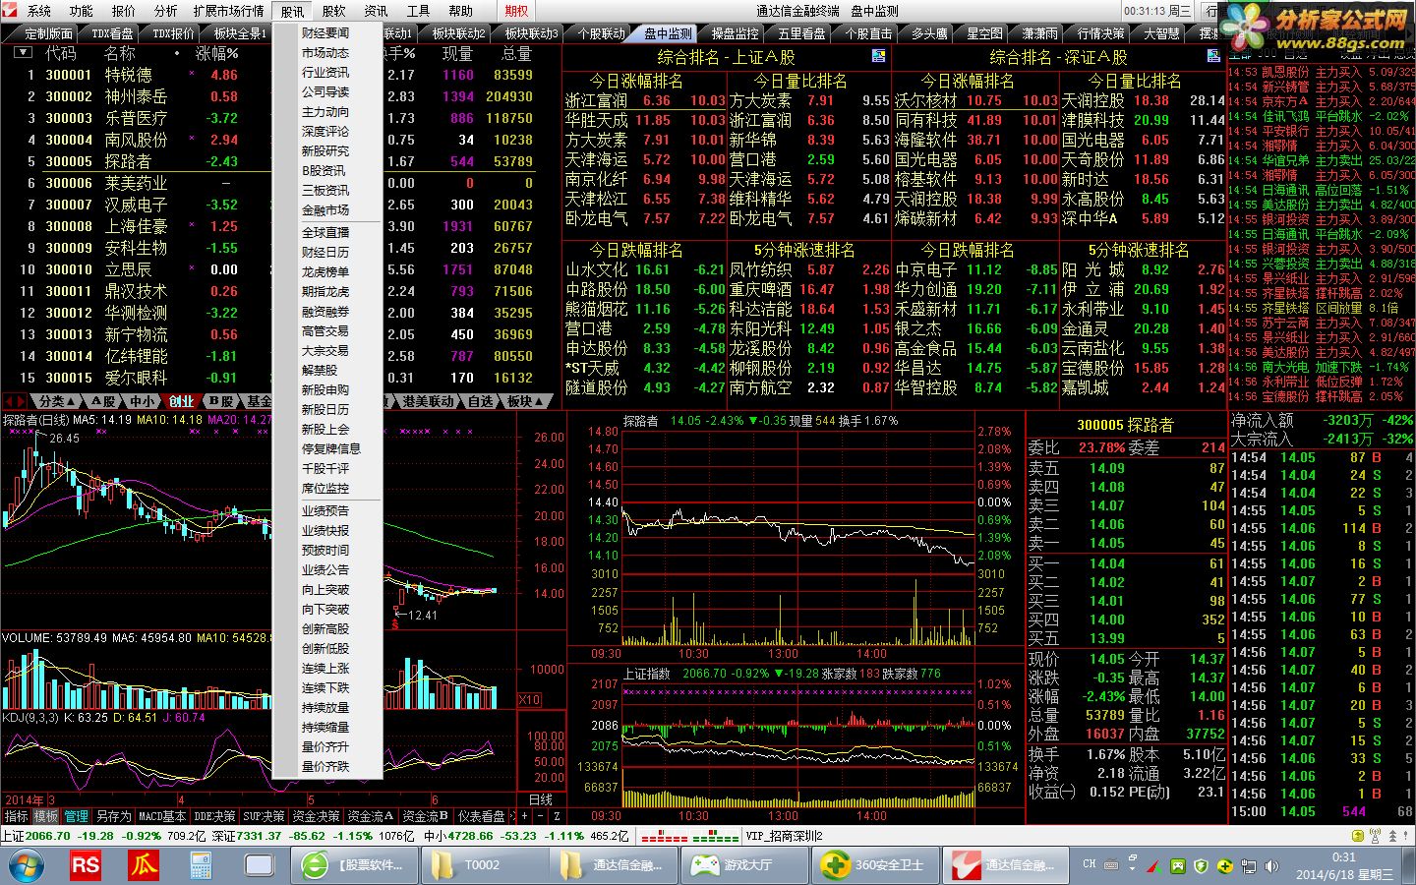
Task: Click the antenna signal icon in status bar
Action: click(x=1378, y=836)
